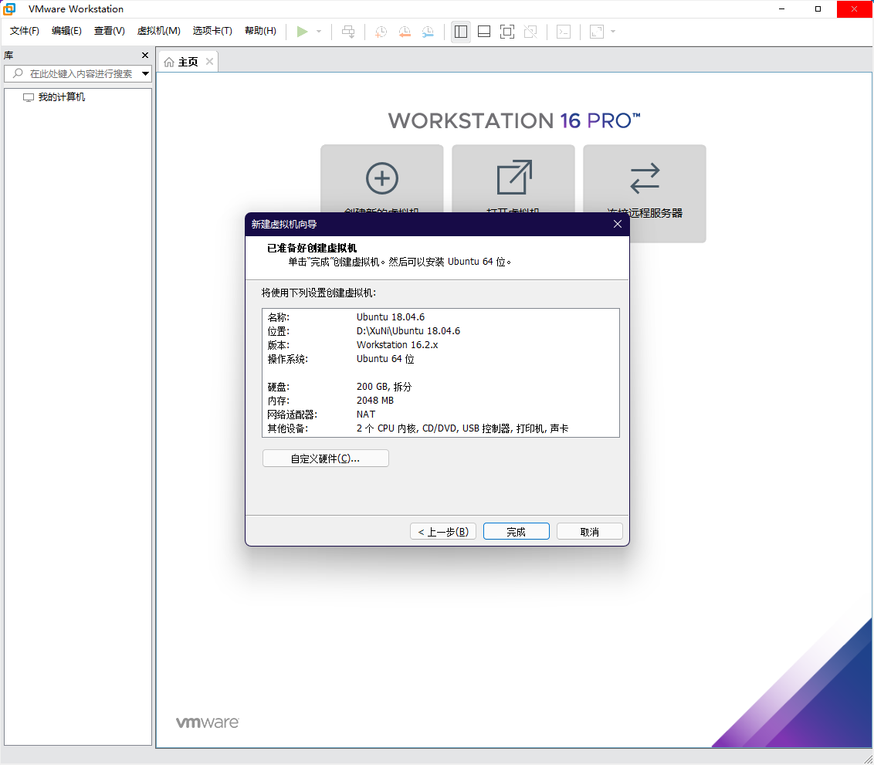Click the operating system value Ubuntu 64 位
The width and height of the screenshot is (874, 765).
[x=385, y=359]
